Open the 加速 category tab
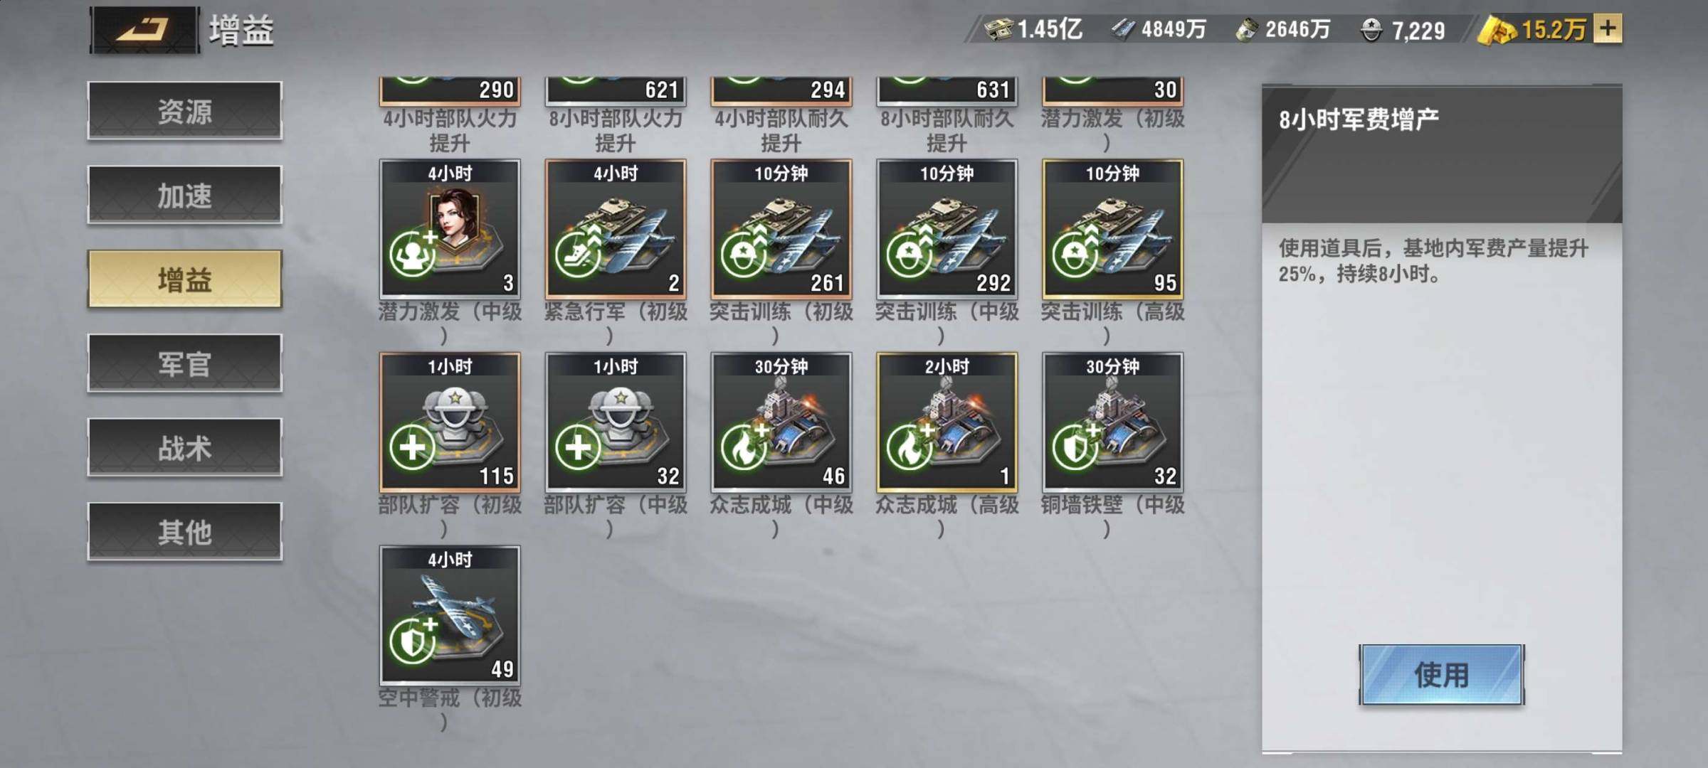This screenshot has height=768, width=1708. click(185, 195)
